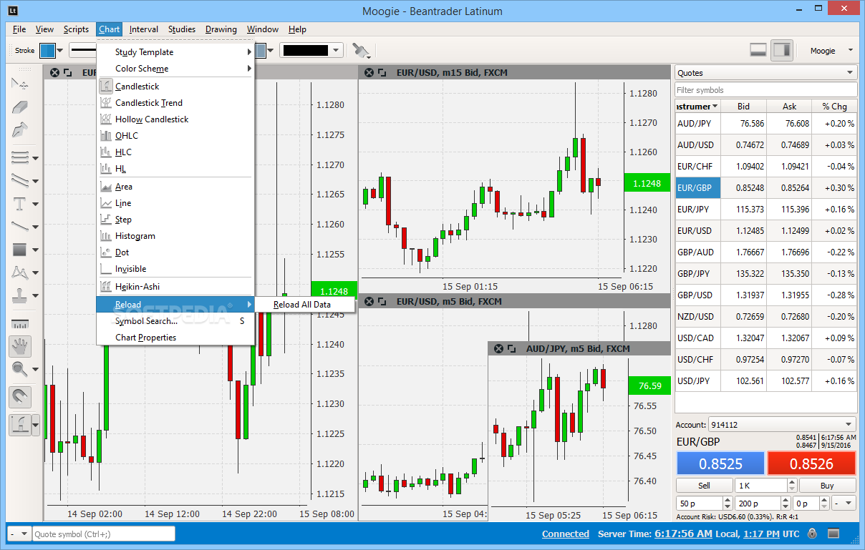Close the EUR/USD m5 chart window

369,301
